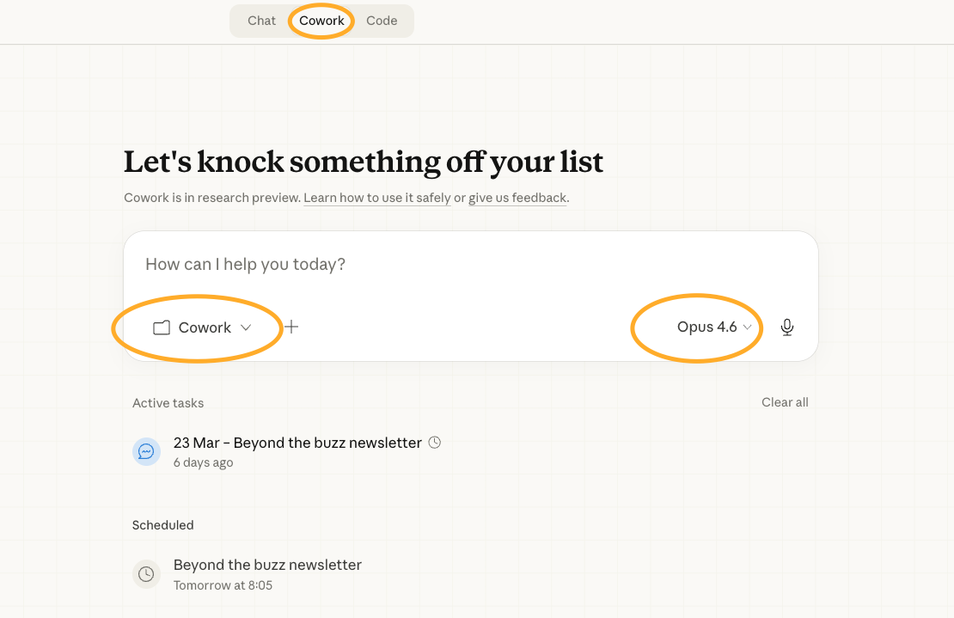Open the 23 Mar – Beyond the buzz newsletter task
Screen dimensions: 954x618
tap(297, 443)
